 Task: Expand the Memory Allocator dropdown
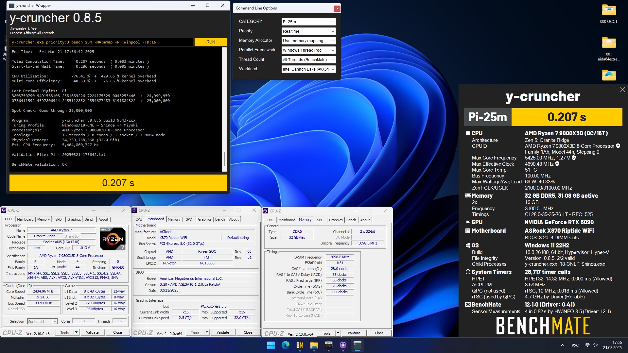(x=308, y=41)
